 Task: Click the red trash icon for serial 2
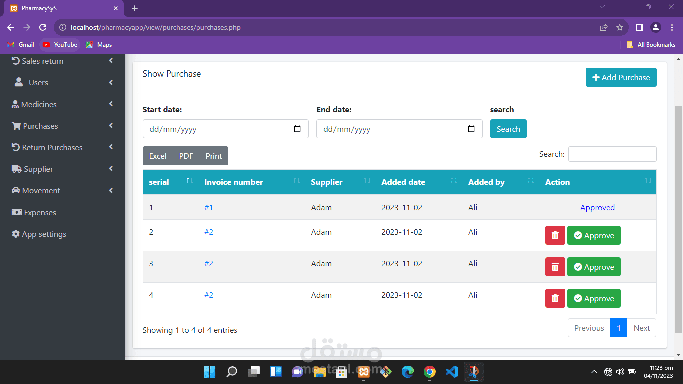point(555,235)
